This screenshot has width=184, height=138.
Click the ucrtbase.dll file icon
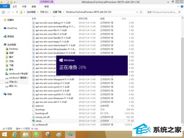(33, 125)
